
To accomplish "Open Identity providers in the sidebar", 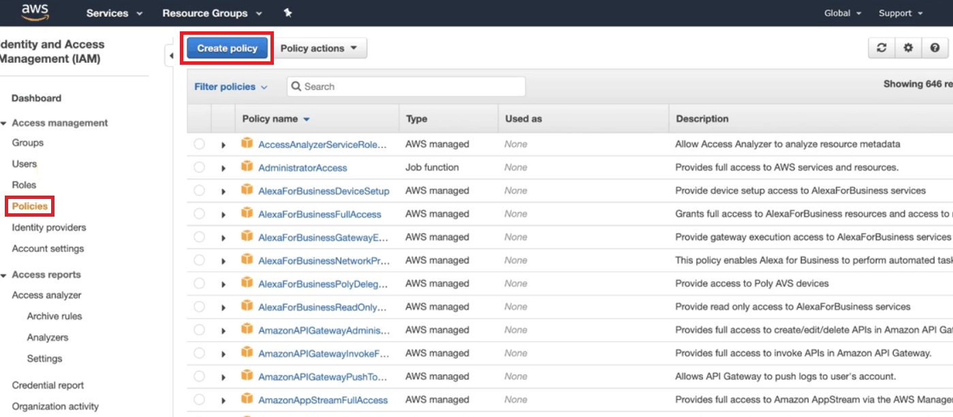I will (49, 227).
